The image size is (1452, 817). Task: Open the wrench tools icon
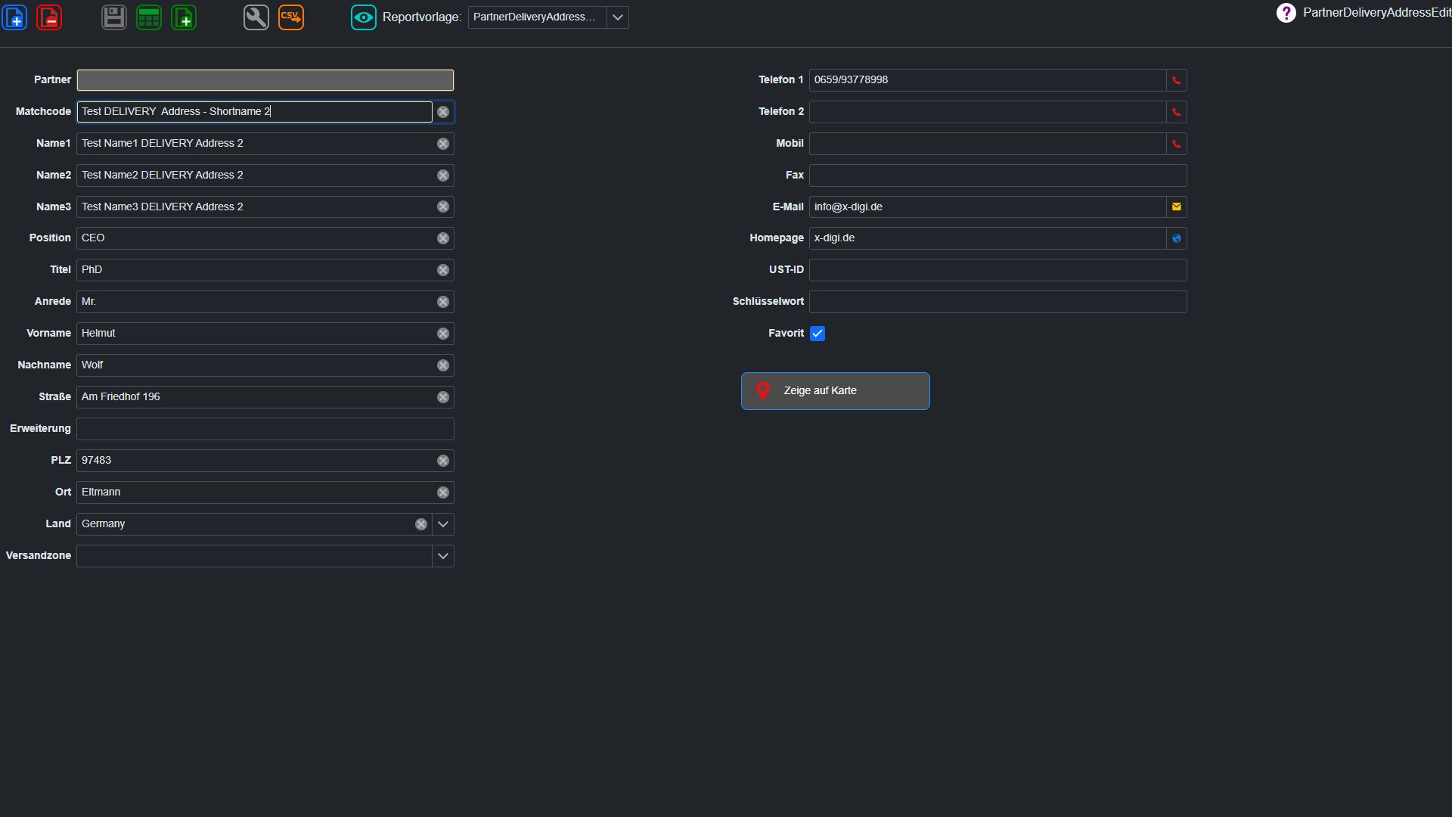256,17
